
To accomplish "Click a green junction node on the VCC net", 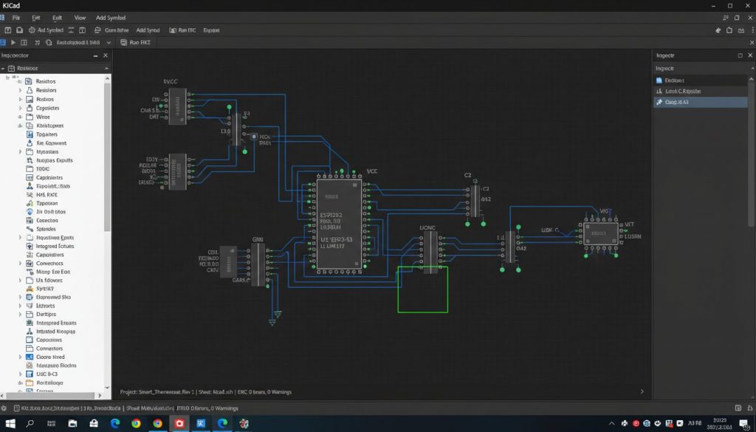I will click(x=342, y=171).
